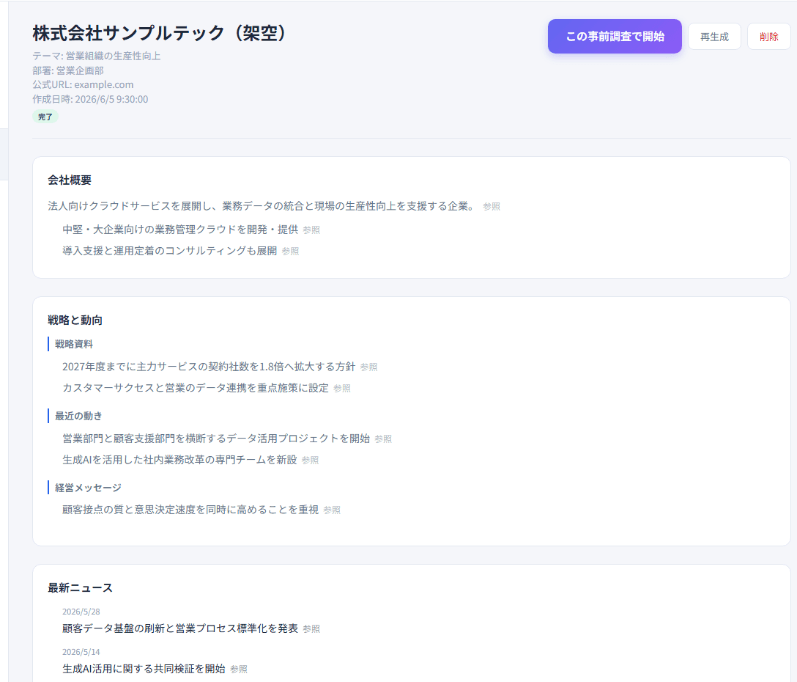
Task: Open 参照 link for 営業部門と顧客支援部門 project
Action: [383, 439]
